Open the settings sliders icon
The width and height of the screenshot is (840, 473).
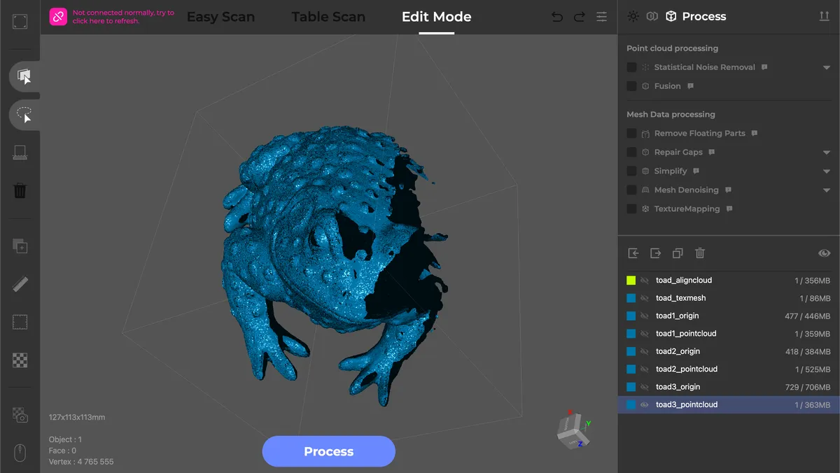coord(601,17)
